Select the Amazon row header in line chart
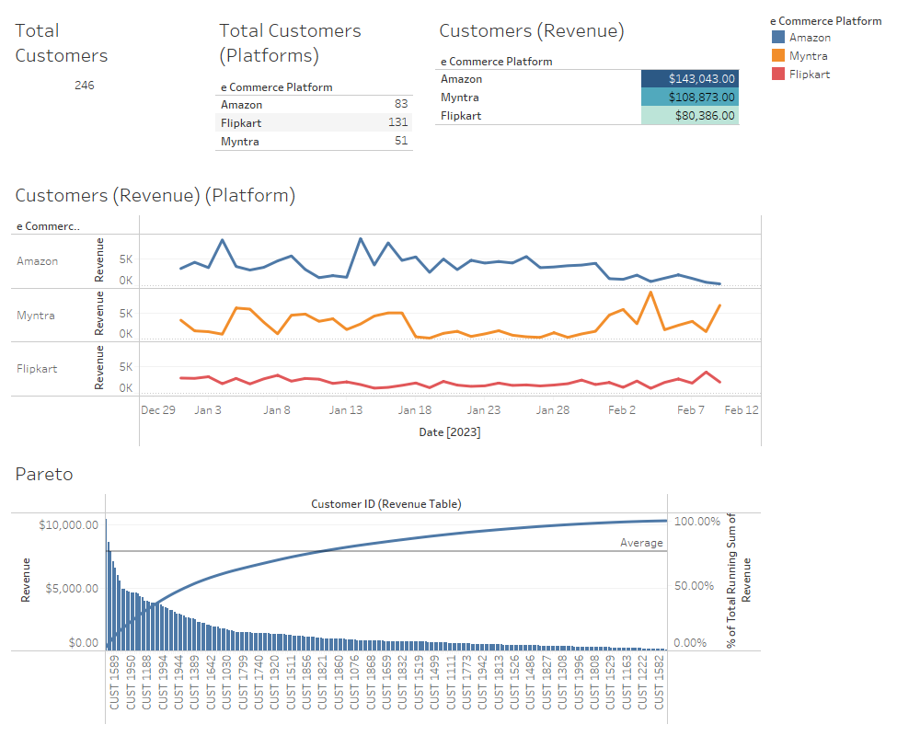Screen dimensions: 920x736 coord(37,261)
